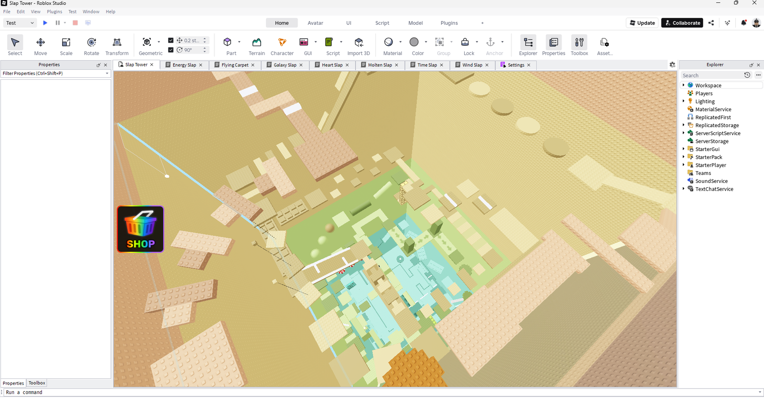
Task: Expand the ReplicatedStorage tree node
Action: (x=683, y=125)
